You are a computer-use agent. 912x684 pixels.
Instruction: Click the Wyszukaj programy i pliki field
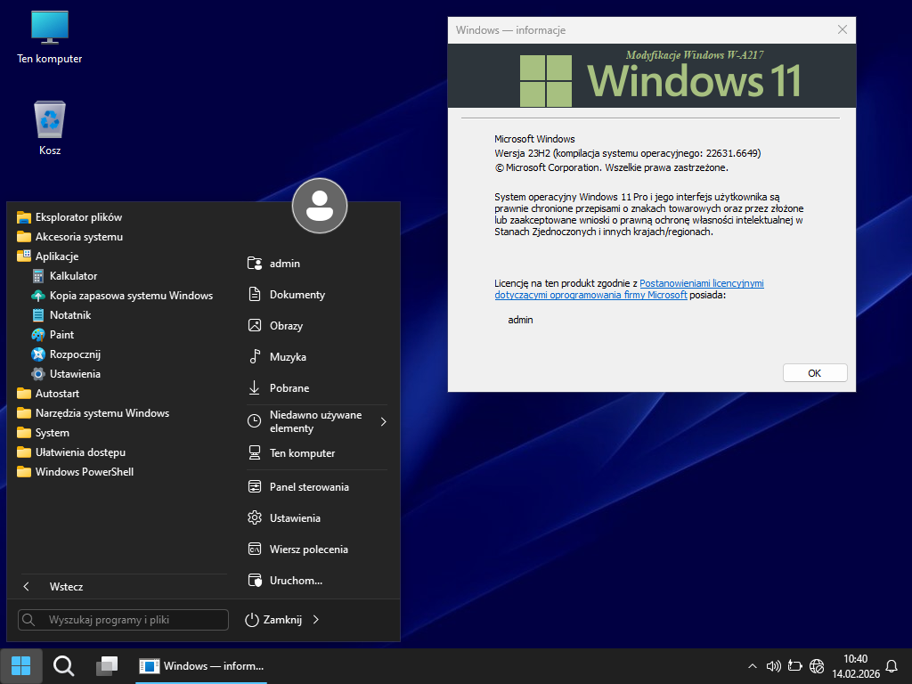coord(123,620)
